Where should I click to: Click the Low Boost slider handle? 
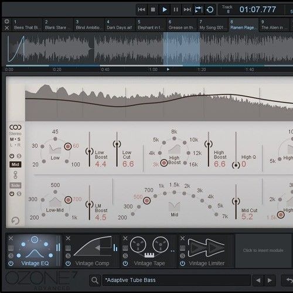pos(90,151)
